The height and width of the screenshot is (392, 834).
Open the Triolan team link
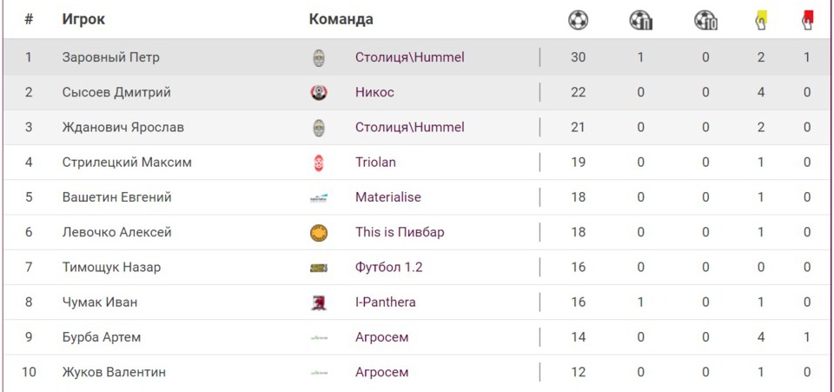(375, 163)
